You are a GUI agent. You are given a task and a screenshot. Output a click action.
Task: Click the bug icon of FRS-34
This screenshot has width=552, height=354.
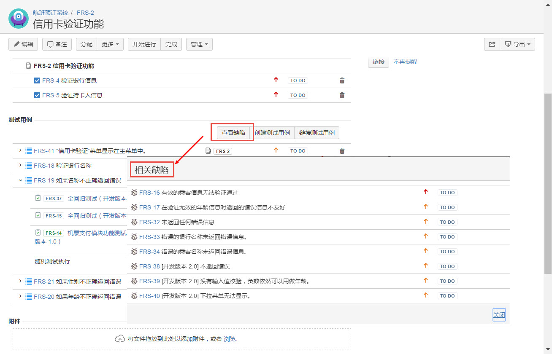click(x=134, y=252)
